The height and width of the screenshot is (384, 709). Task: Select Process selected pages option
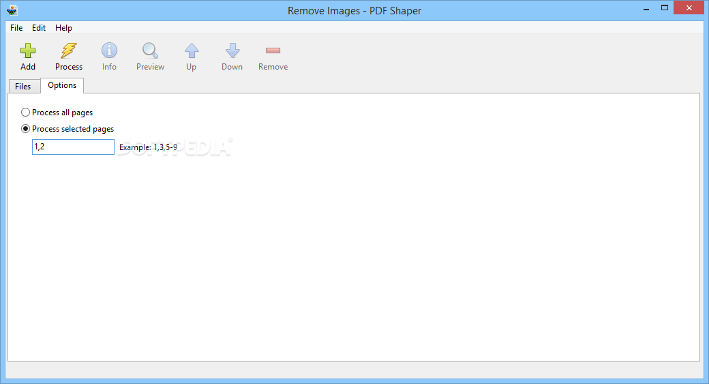point(67,129)
